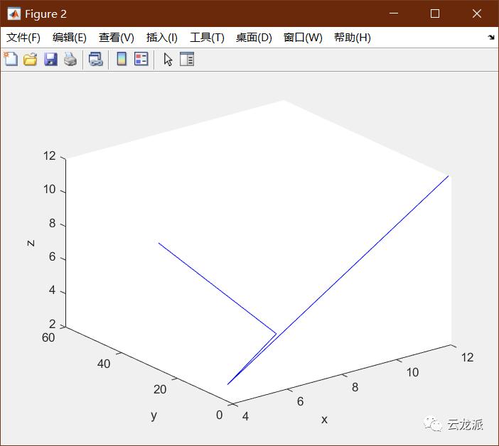This screenshot has height=446, width=499.
Task: Click the Link Plot toolbar icon
Action: tap(95, 60)
